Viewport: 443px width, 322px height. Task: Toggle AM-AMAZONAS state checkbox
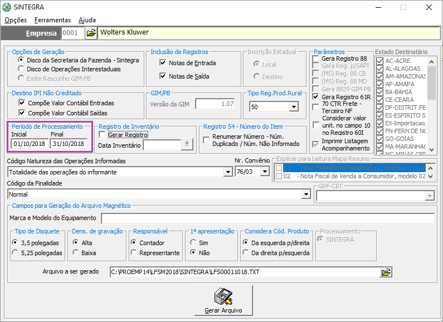(380, 76)
